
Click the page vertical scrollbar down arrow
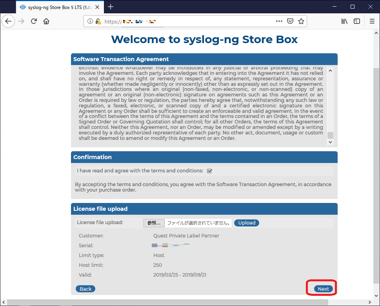(376, 295)
